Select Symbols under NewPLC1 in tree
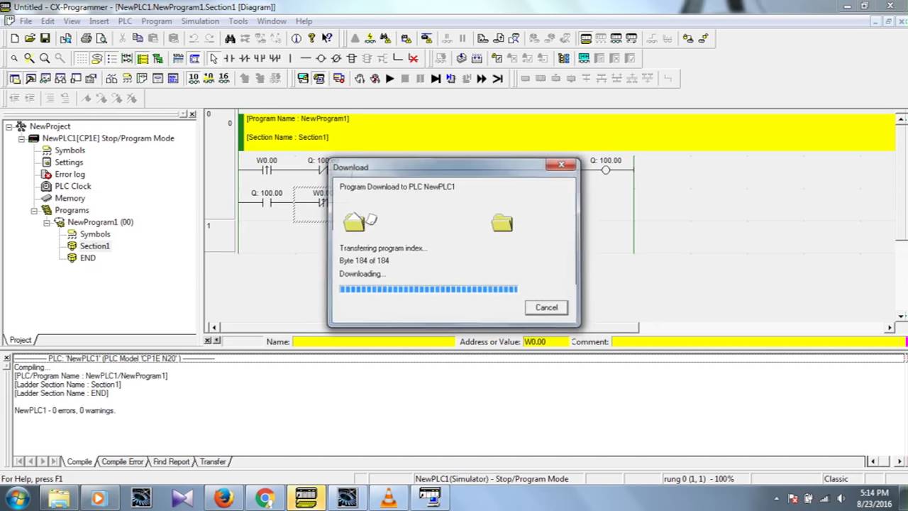This screenshot has height=511, width=908. 70,150
